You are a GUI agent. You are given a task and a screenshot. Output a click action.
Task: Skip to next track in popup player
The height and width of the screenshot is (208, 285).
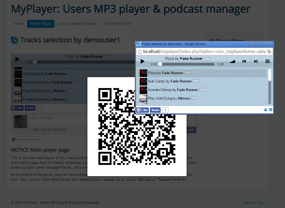coord(256,61)
